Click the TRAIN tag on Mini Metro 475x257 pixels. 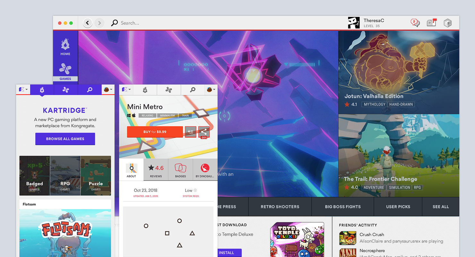185,115
